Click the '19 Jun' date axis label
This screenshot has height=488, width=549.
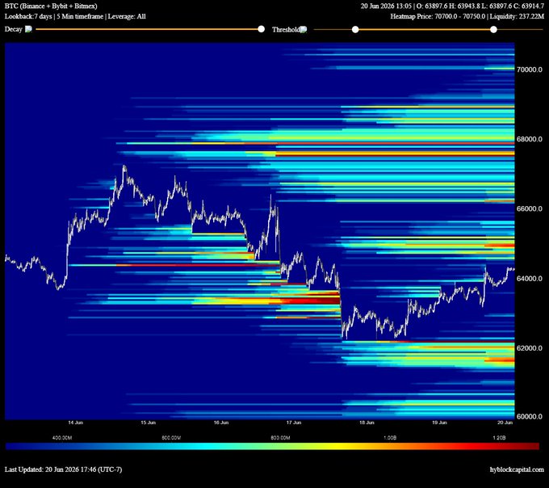click(x=439, y=423)
